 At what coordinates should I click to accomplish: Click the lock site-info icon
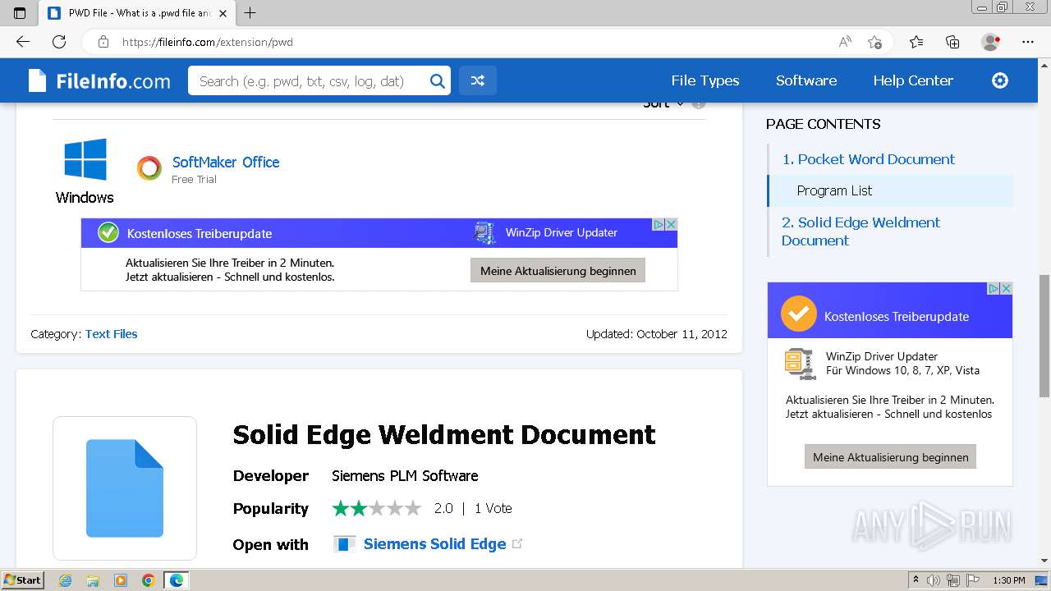(103, 42)
